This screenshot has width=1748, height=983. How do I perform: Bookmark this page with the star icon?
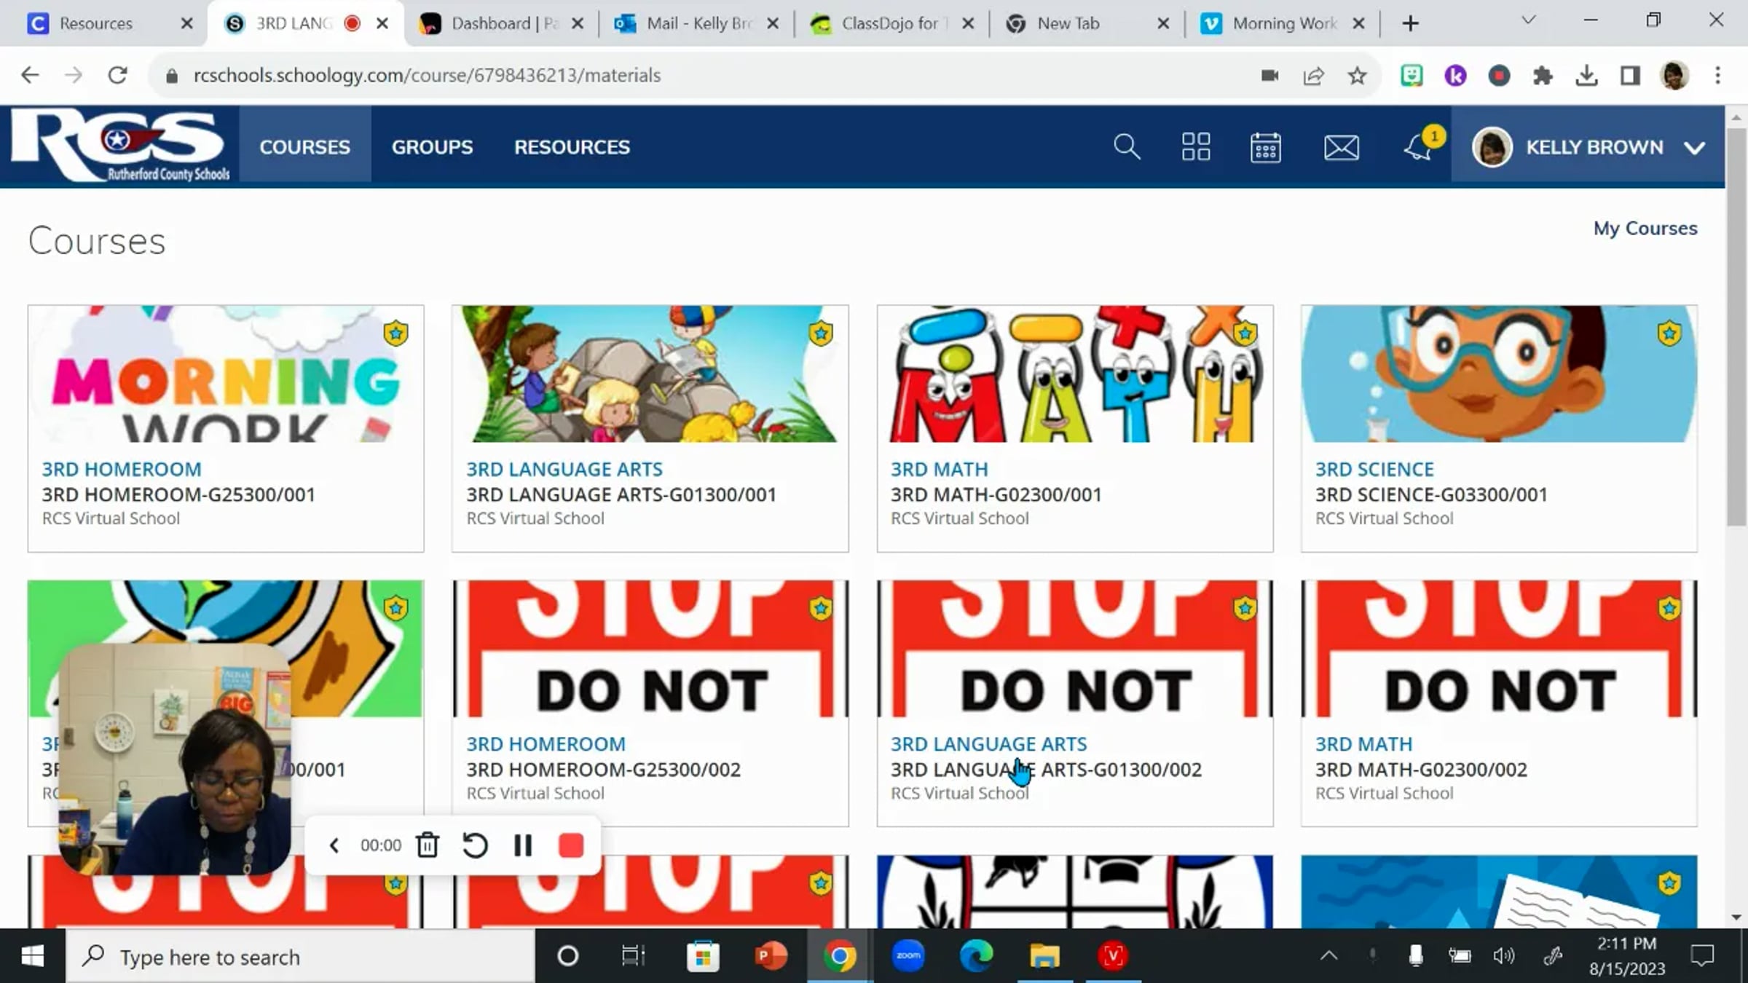tap(1356, 76)
